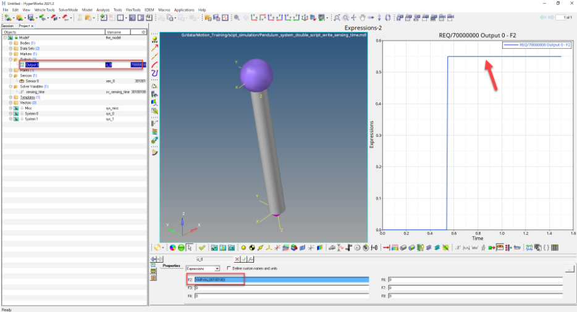The width and height of the screenshot is (577, 312).
Task: Open the table Datasets icon at the toolbar end
Action: [x=555, y=248]
